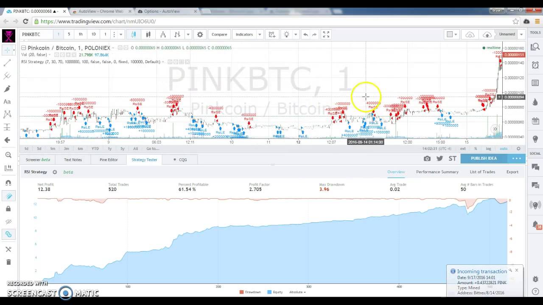Undo the last chart action
543x305 pixels.
tap(305, 34)
